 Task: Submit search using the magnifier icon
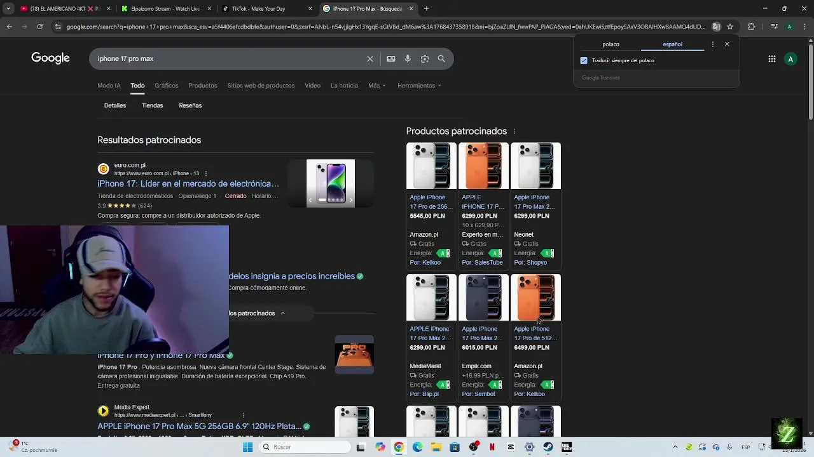[441, 58]
